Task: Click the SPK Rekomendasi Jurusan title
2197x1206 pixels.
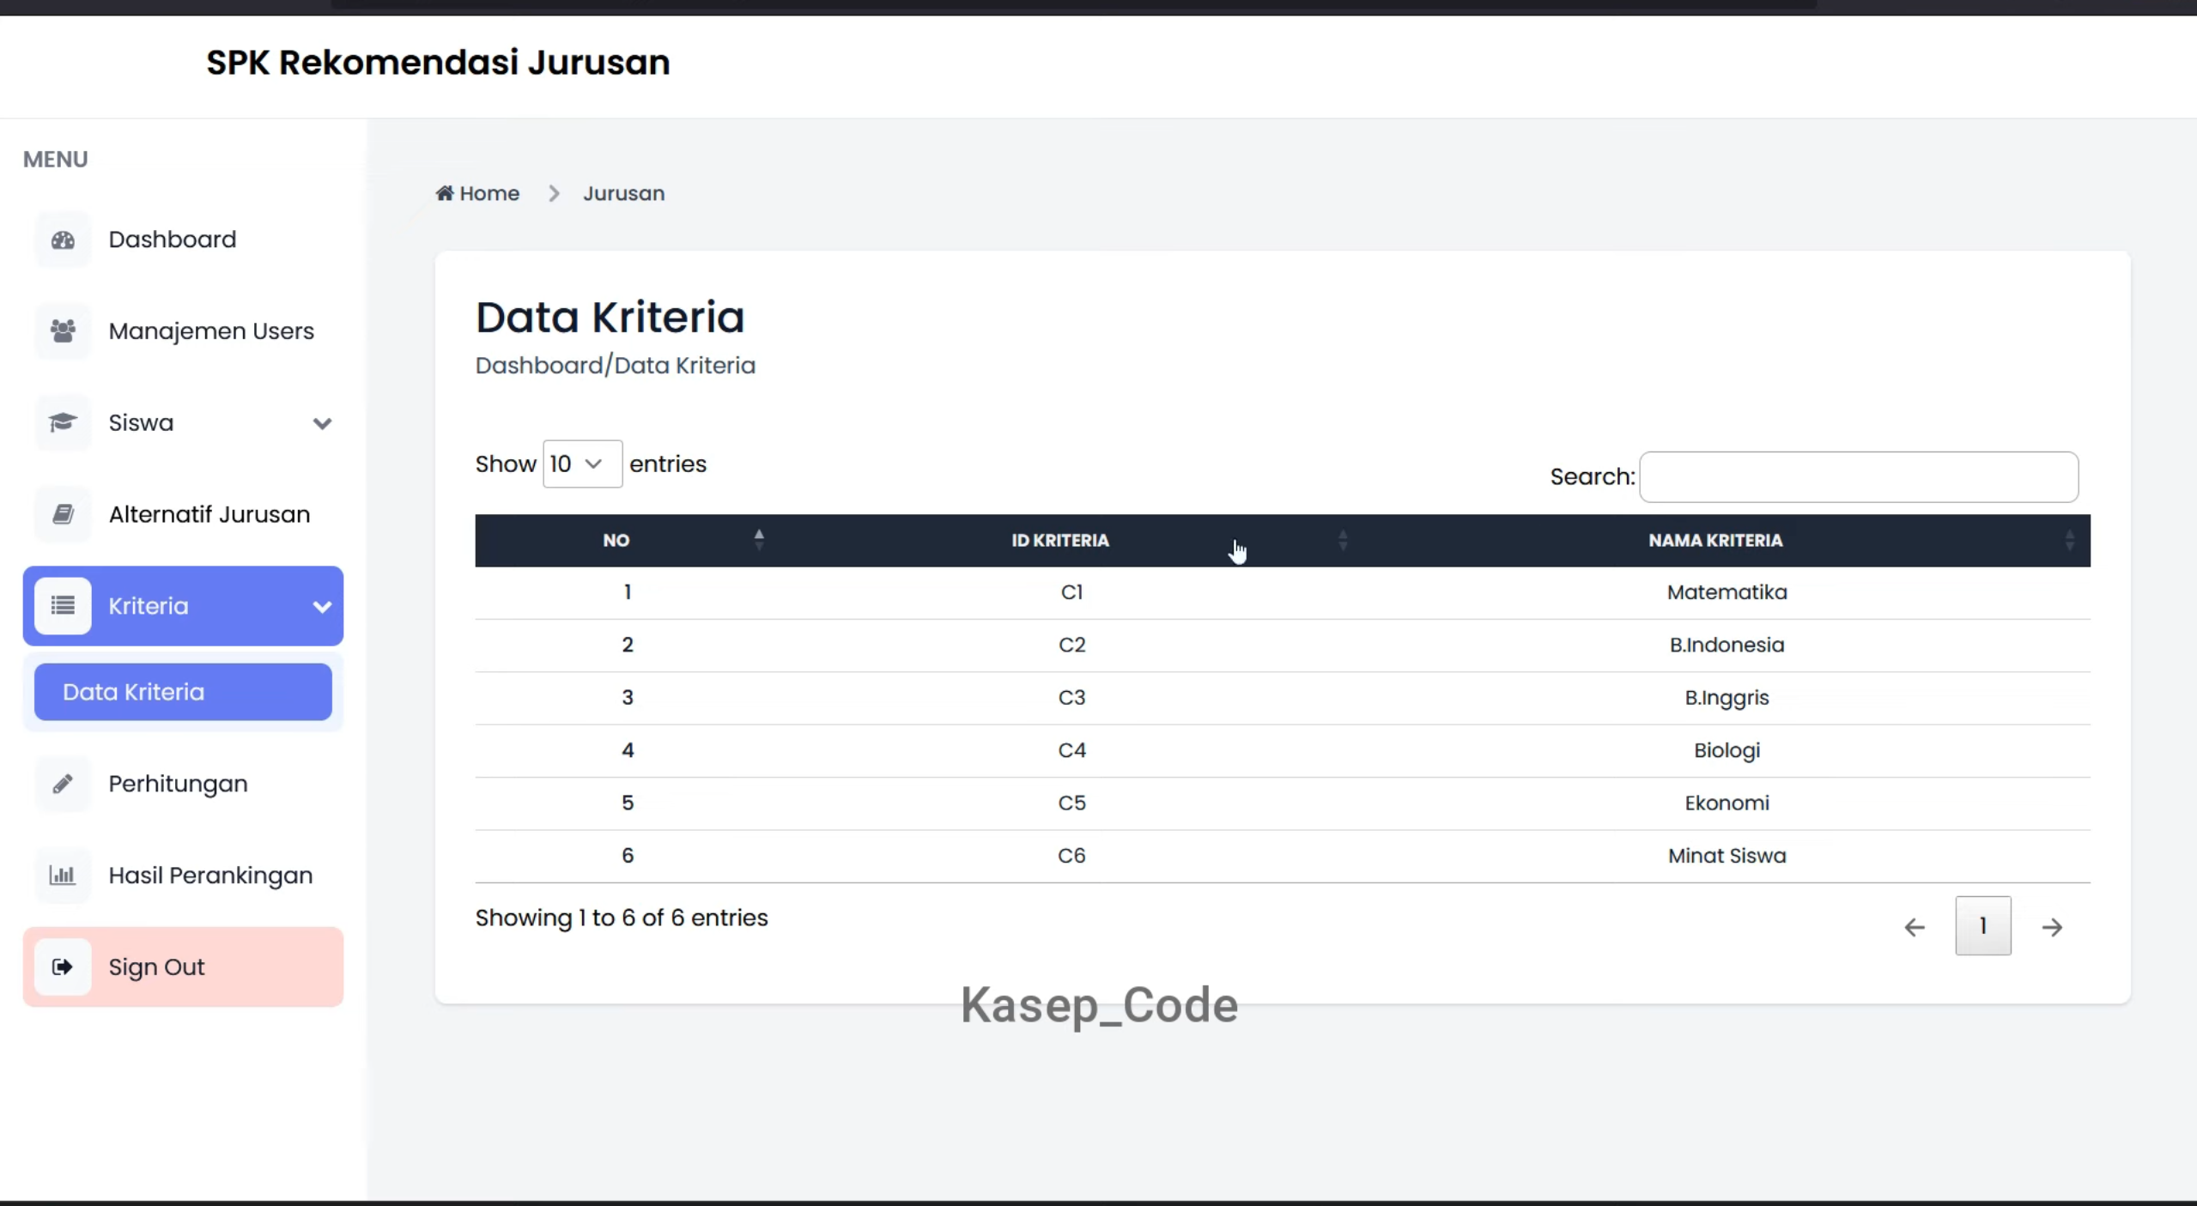Action: click(x=438, y=63)
